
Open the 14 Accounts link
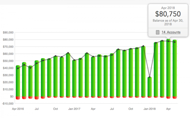pyautogui.click(x=171, y=32)
